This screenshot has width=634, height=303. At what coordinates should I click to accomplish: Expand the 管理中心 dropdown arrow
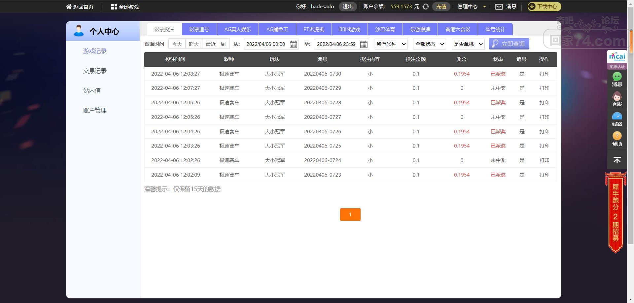pyautogui.click(x=484, y=7)
